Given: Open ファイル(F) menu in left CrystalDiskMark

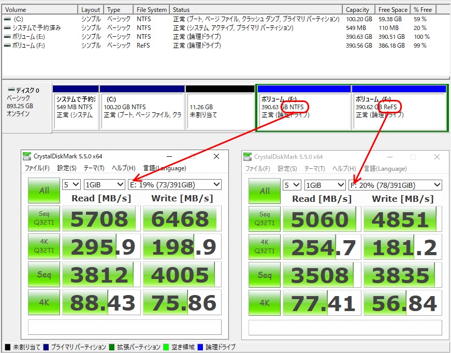Looking at the screenshot, I should pos(37,168).
